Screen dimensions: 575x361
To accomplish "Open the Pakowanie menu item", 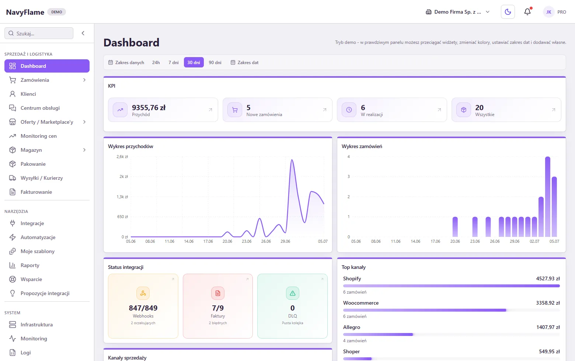I will click(x=47, y=164).
